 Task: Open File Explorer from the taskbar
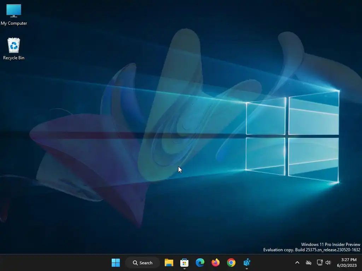click(x=169, y=263)
